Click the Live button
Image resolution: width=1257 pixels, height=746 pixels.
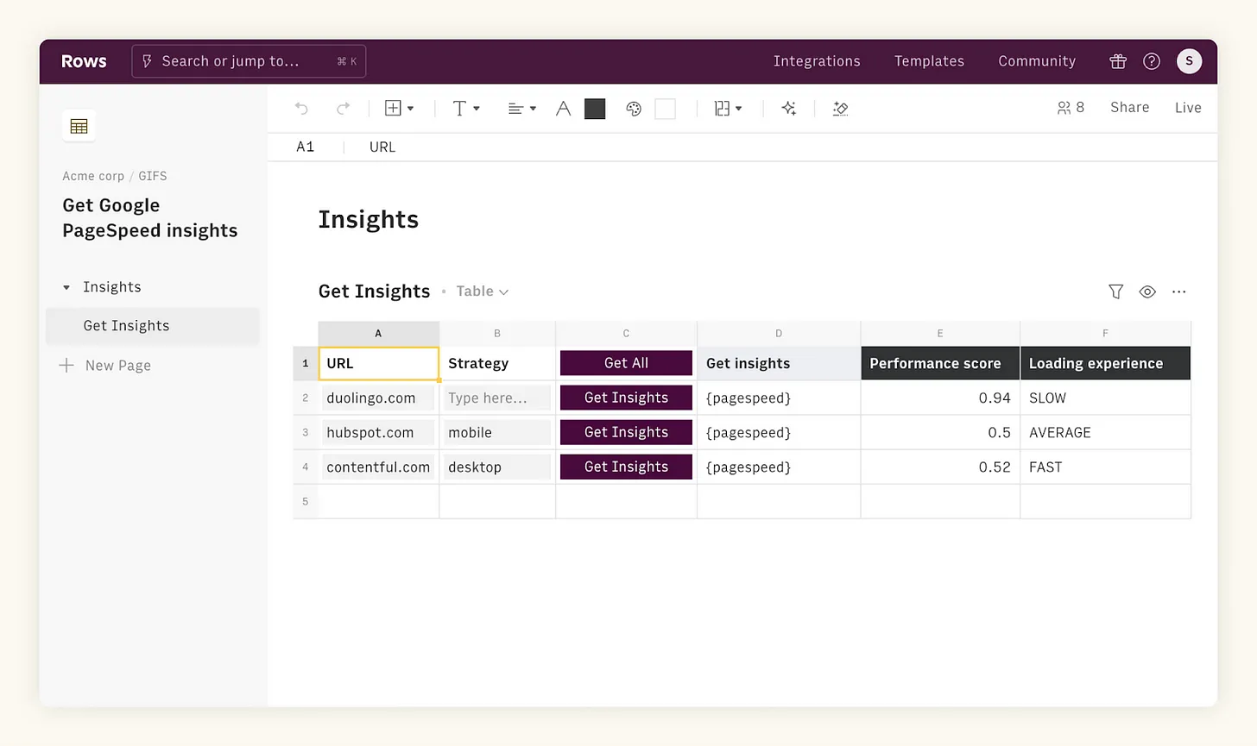[x=1188, y=108]
